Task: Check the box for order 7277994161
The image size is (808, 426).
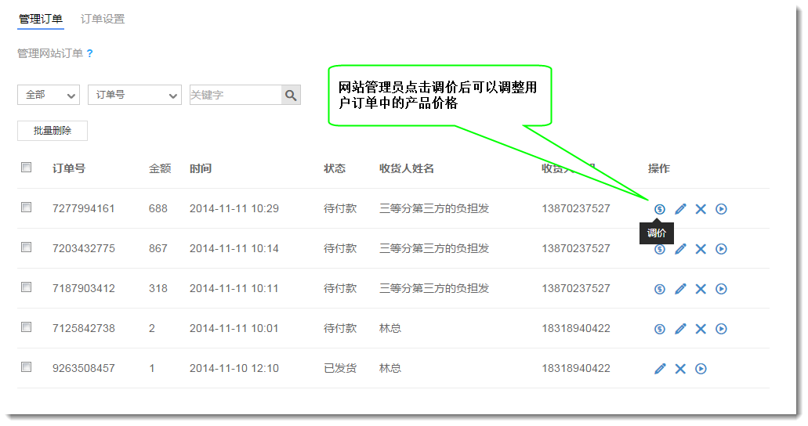Action: pos(27,208)
